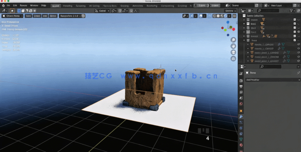Toggle the camera view gizmo
This screenshot has height=152, width=301.
[233, 52]
